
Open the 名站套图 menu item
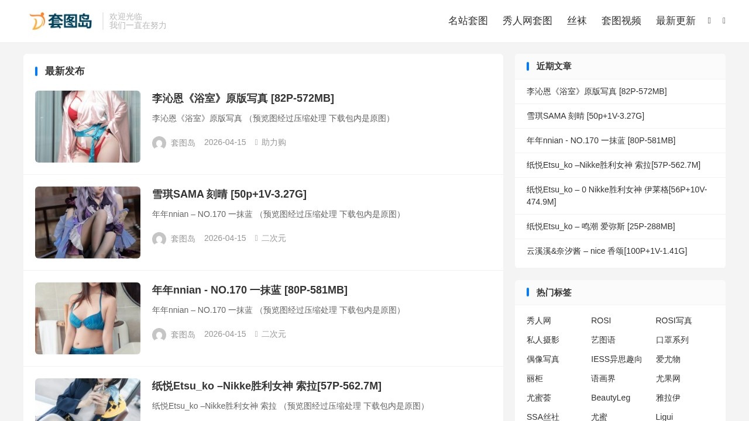[468, 21]
